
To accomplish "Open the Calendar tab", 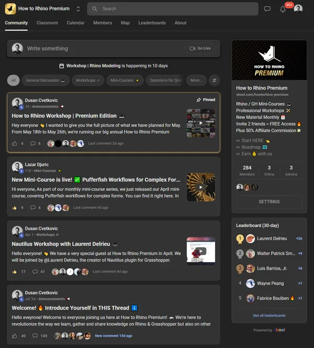I will point(75,23).
